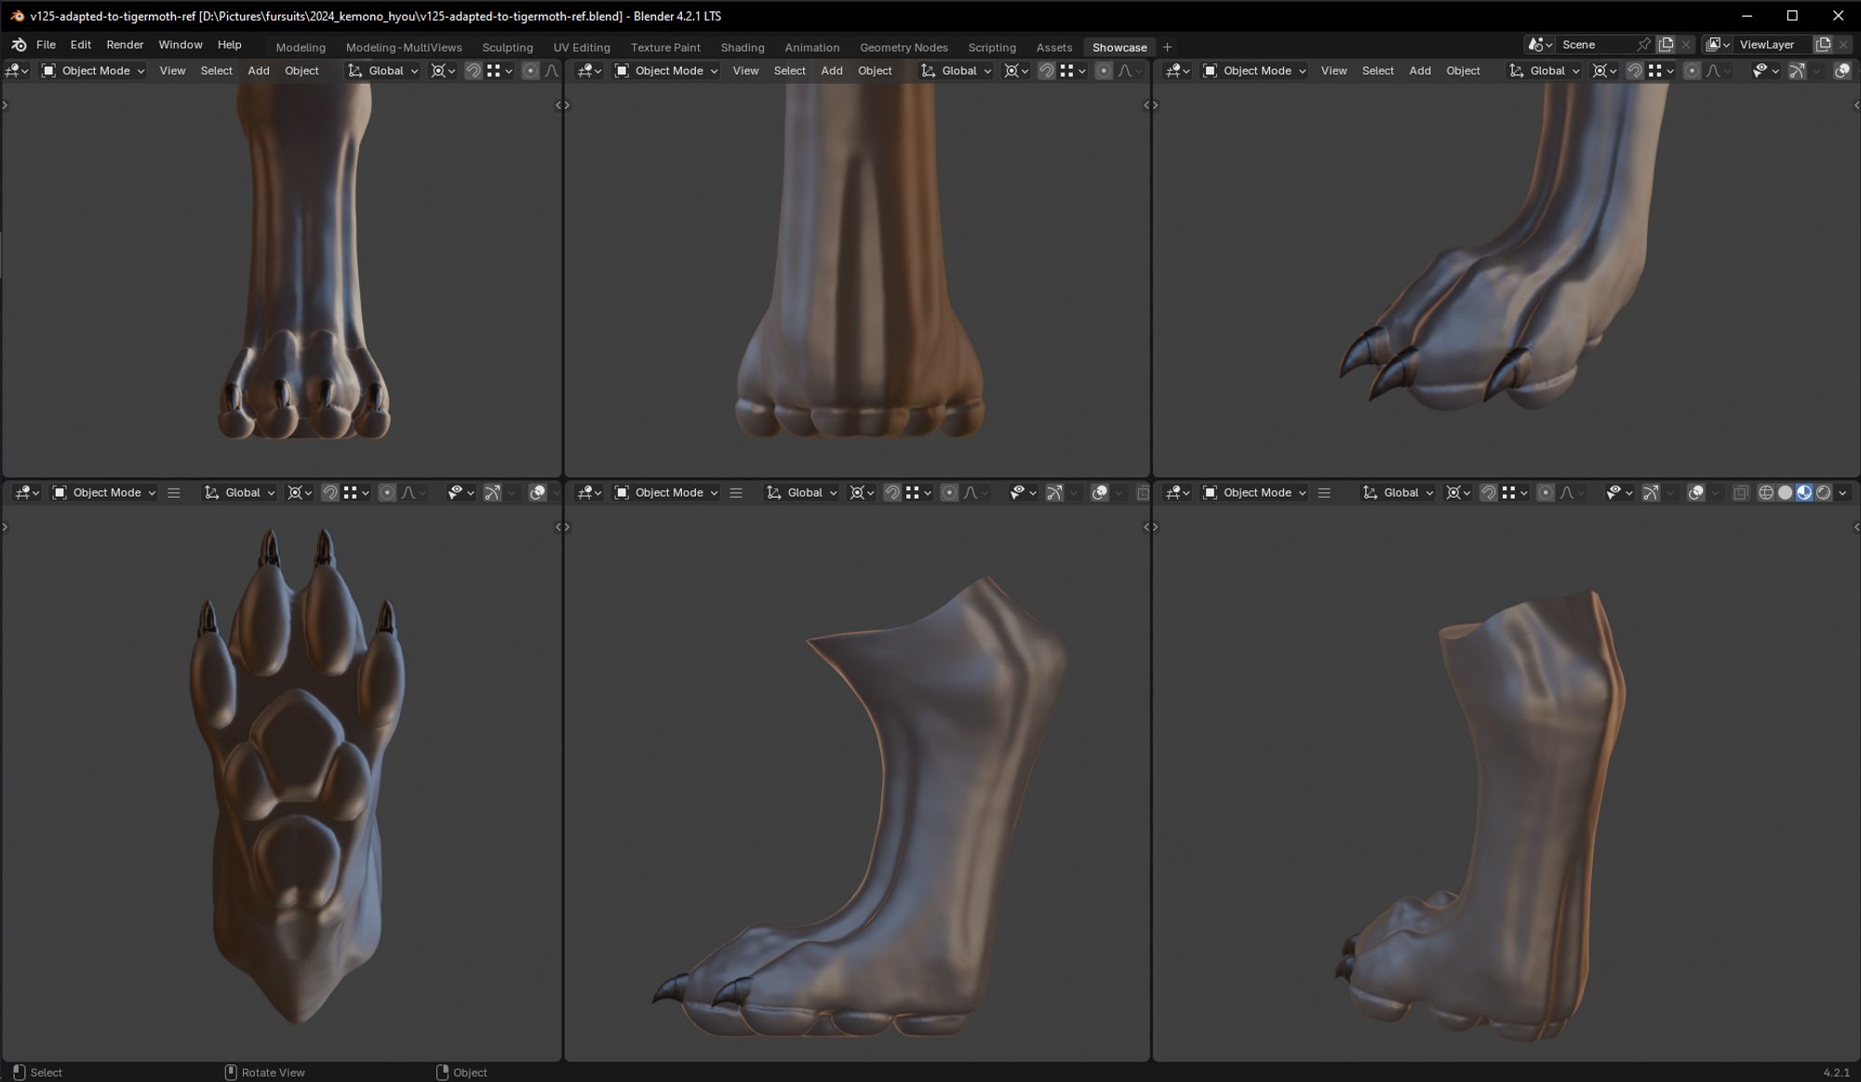This screenshot has width=1861, height=1082.
Task: Toggle overlays in side profile viewport
Action: tap(1099, 493)
